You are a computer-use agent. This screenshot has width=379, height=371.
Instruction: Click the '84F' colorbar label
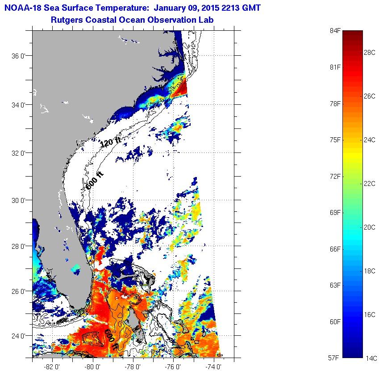coord(335,31)
